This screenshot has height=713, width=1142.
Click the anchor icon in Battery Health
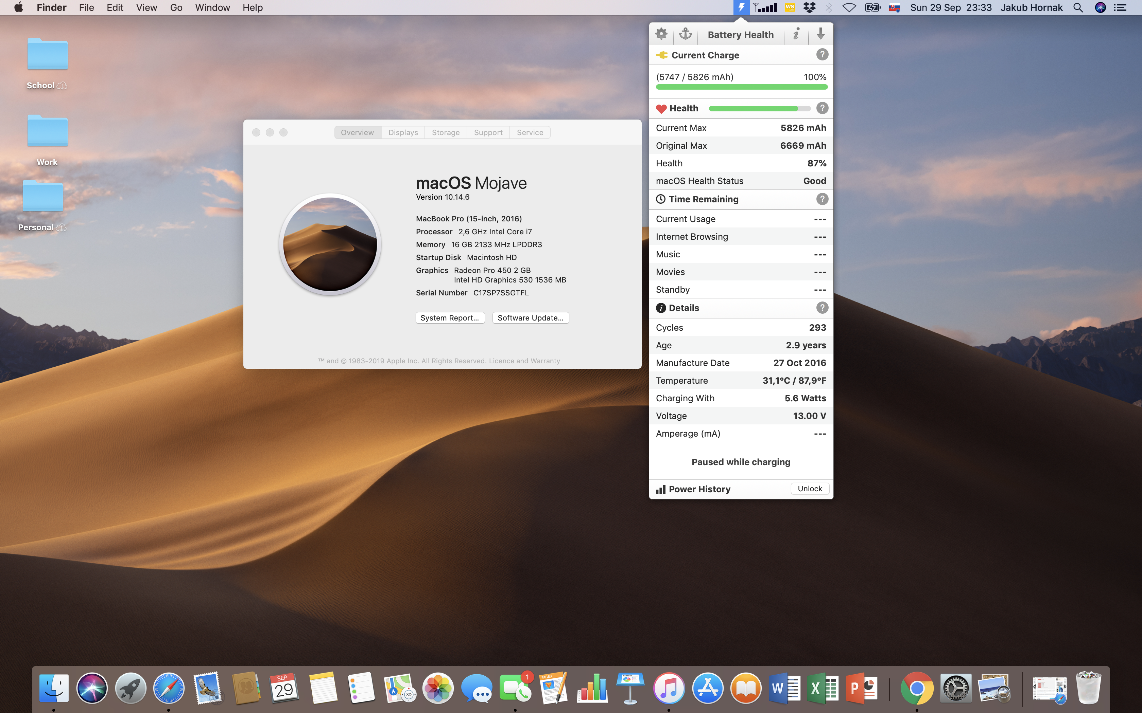(685, 34)
